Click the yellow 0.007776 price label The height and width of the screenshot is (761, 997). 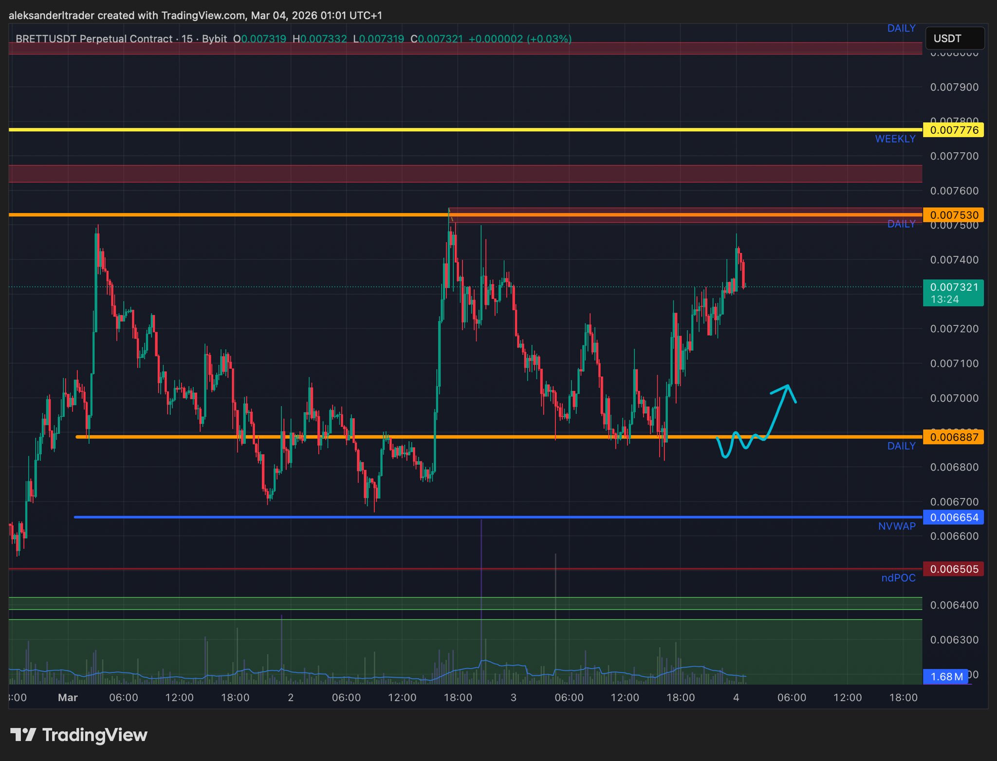point(953,130)
